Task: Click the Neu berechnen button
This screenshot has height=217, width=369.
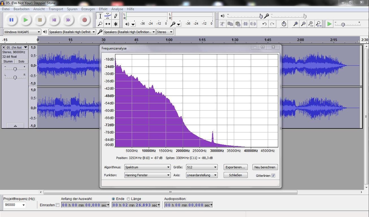Action: tap(265, 167)
